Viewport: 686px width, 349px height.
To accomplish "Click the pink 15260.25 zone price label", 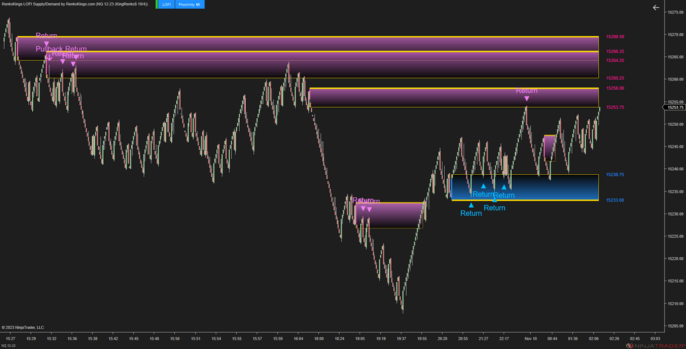I will coord(615,78).
